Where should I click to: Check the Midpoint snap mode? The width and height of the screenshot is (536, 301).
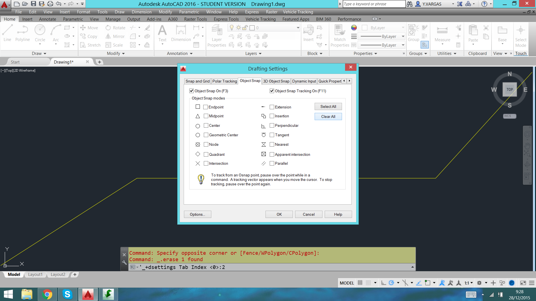coord(206,116)
